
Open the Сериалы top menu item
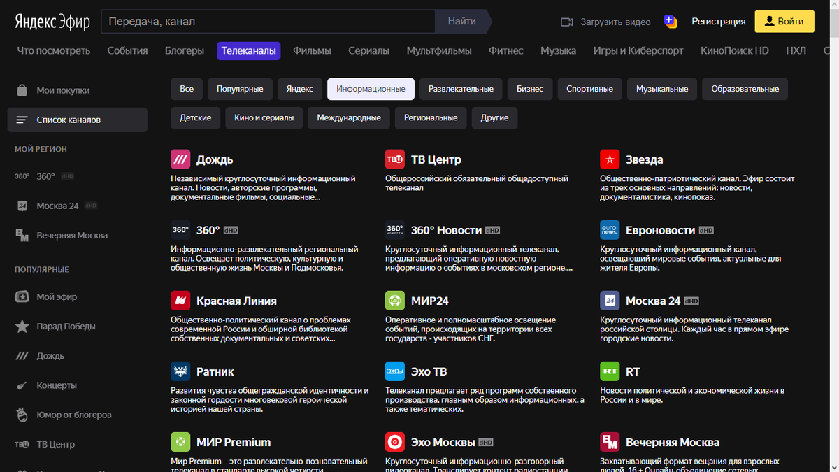click(369, 50)
